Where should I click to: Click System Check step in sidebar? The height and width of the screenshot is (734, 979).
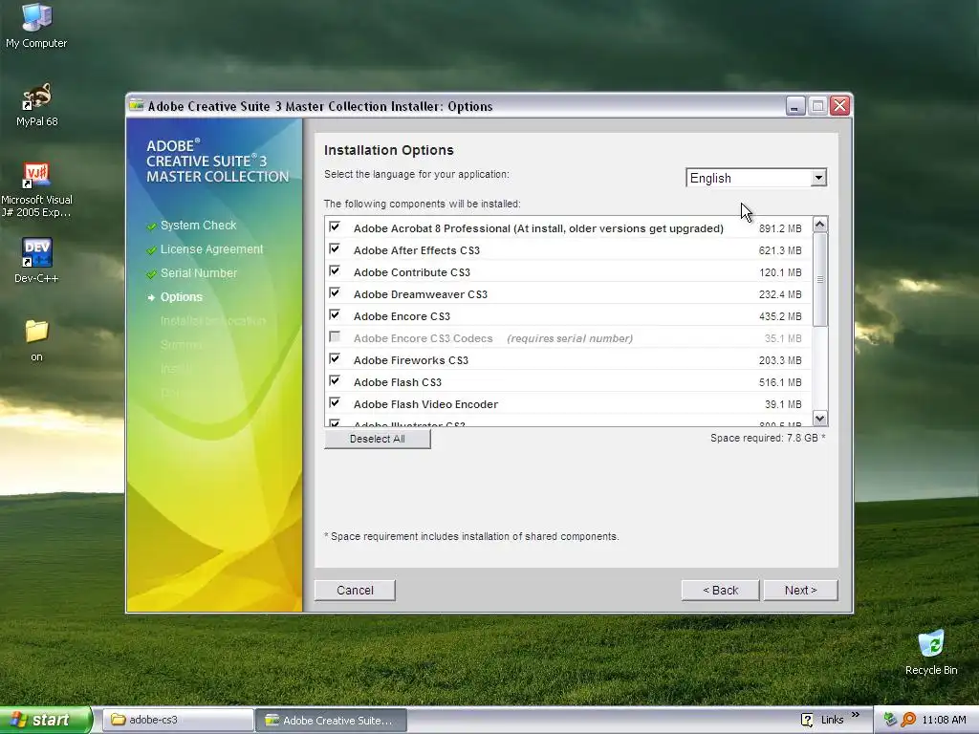tap(198, 226)
